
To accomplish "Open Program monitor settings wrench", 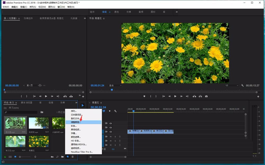I will click(x=242, y=86).
